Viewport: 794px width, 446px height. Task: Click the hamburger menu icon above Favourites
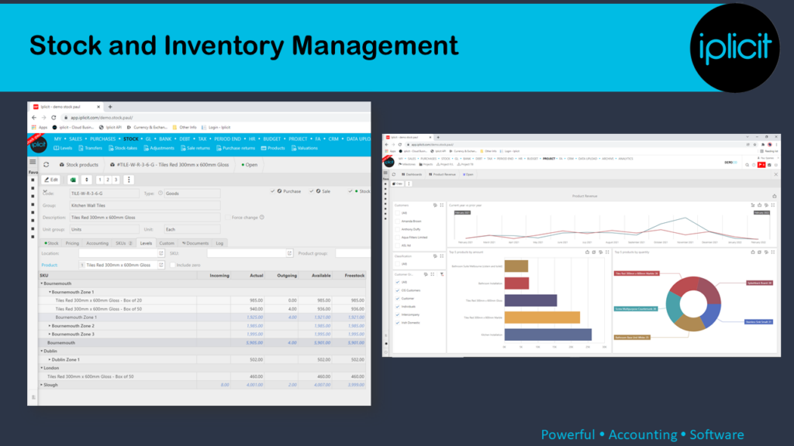click(x=33, y=163)
